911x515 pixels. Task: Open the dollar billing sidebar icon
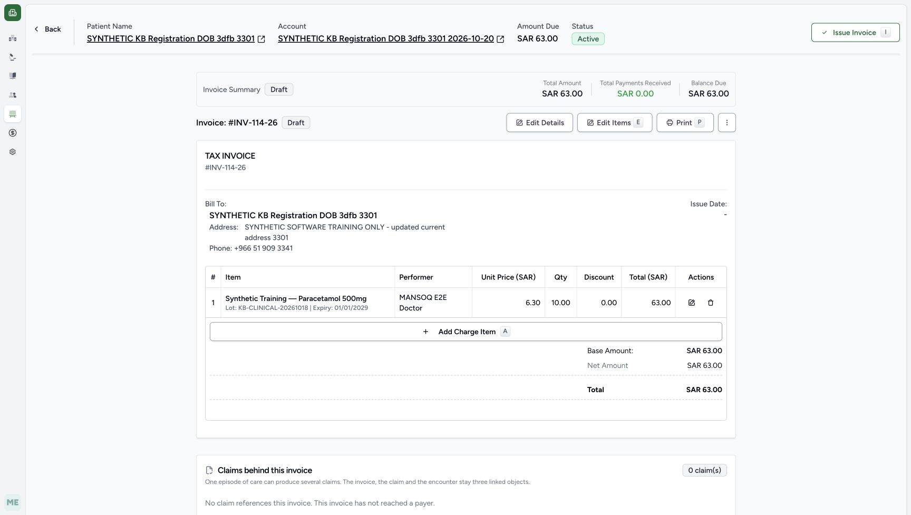[13, 133]
